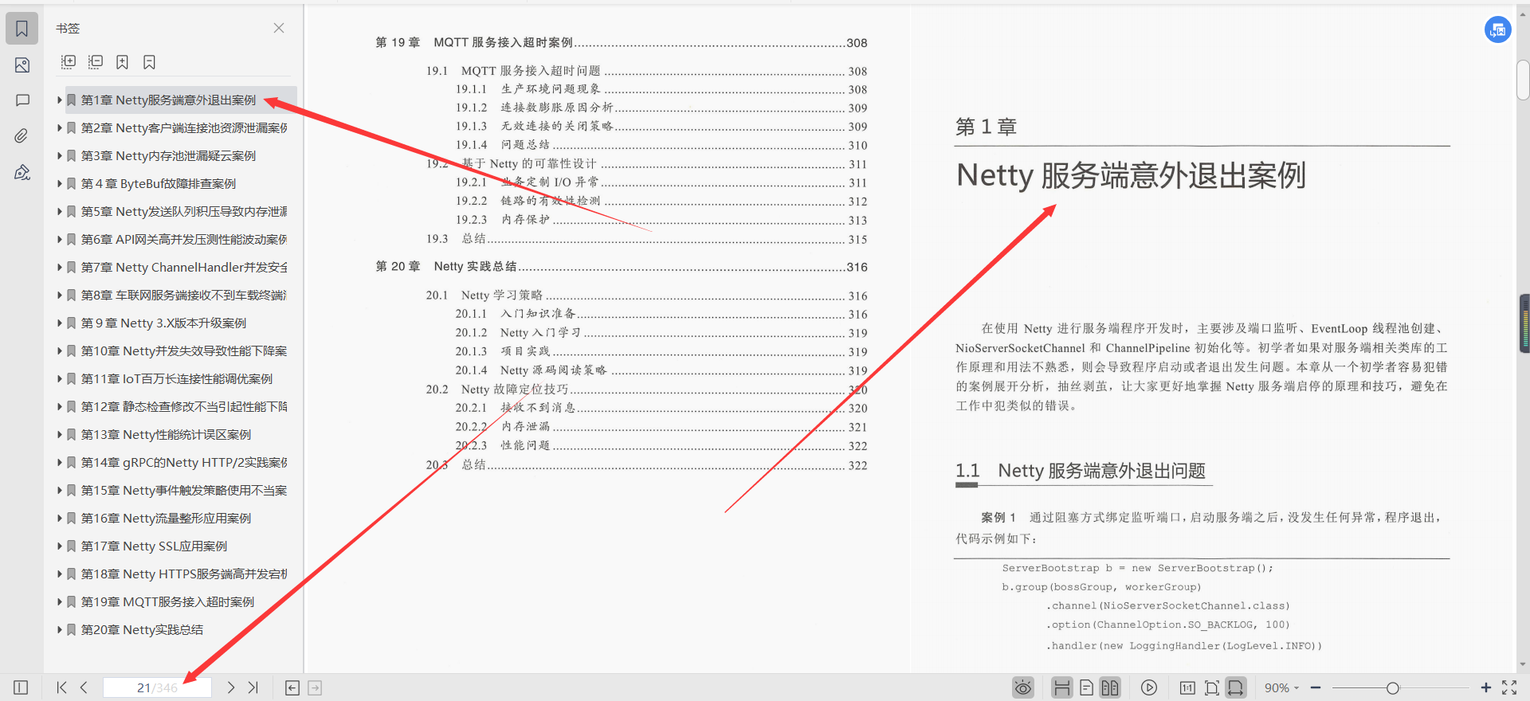1530x701 pixels.
Task: Click the page number input field showing 21
Action: (157, 687)
